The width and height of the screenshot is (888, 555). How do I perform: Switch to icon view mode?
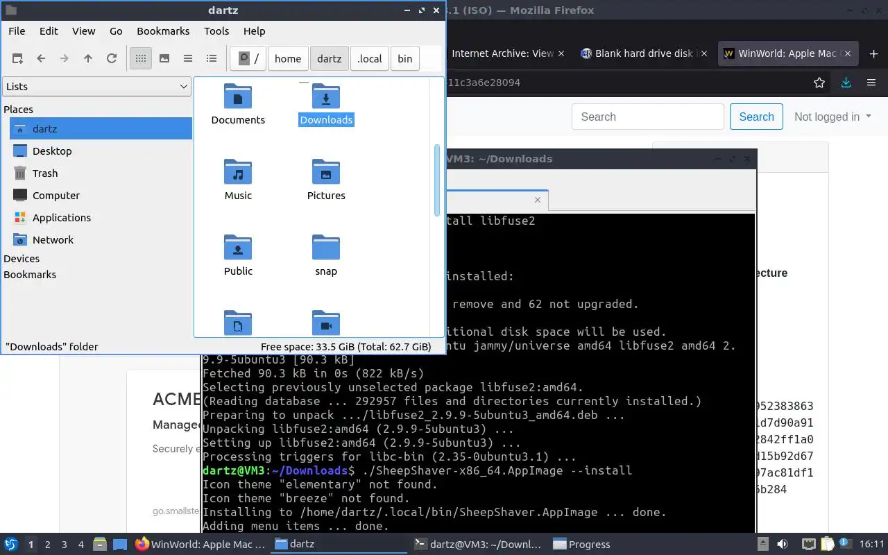[141, 59]
